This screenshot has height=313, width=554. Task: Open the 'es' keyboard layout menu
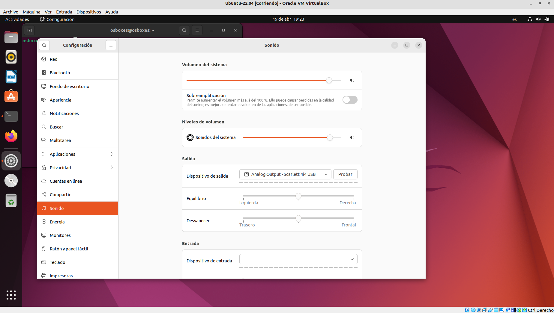pos(514,19)
